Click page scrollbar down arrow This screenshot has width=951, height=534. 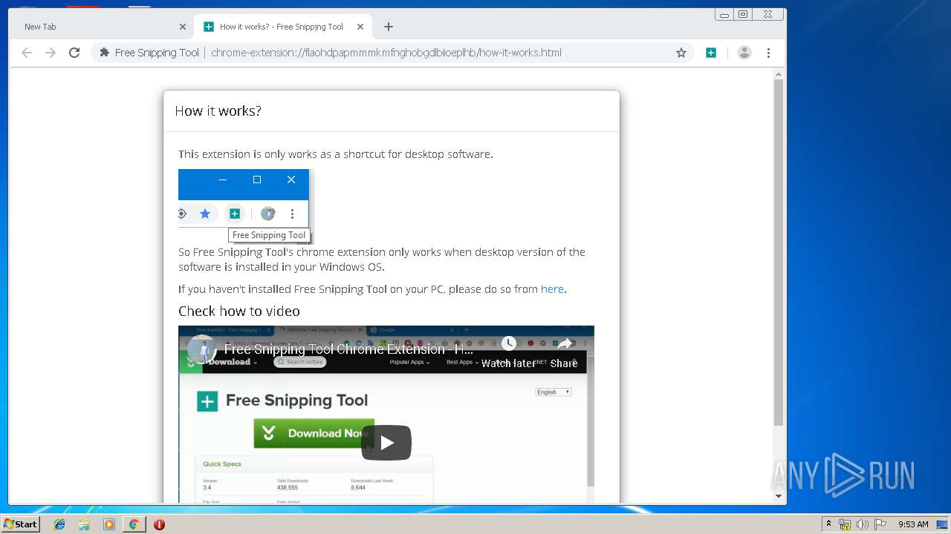779,496
